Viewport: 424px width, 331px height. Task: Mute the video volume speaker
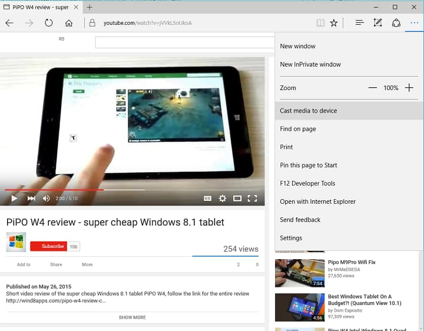[x=47, y=198]
